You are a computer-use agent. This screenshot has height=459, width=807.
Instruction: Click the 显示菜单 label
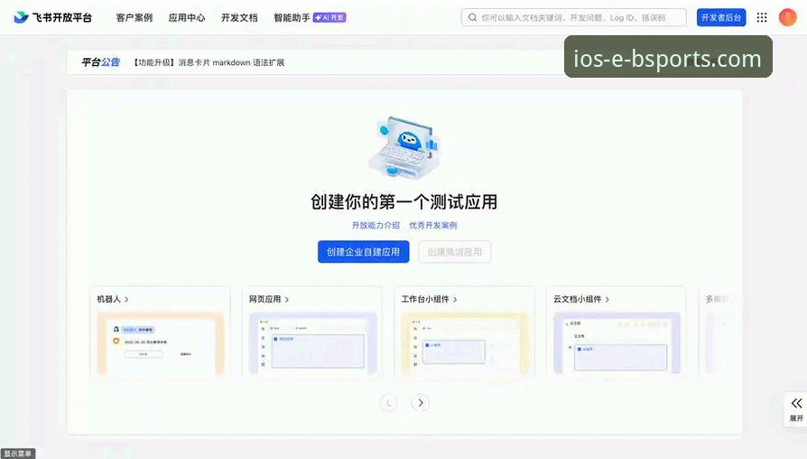tap(17, 454)
